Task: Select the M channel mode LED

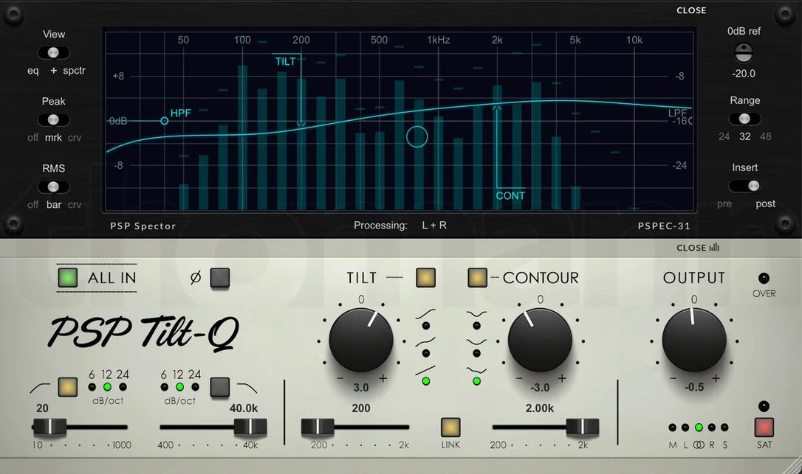Action: 672,428
